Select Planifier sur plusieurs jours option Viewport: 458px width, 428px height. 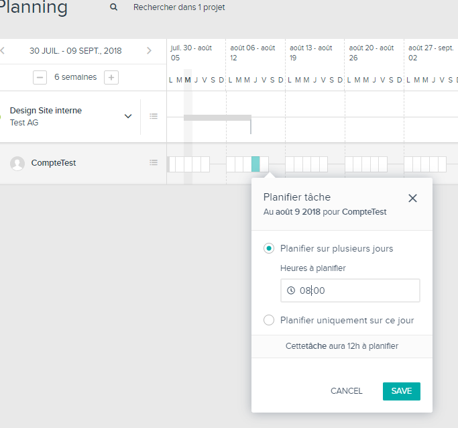point(269,248)
